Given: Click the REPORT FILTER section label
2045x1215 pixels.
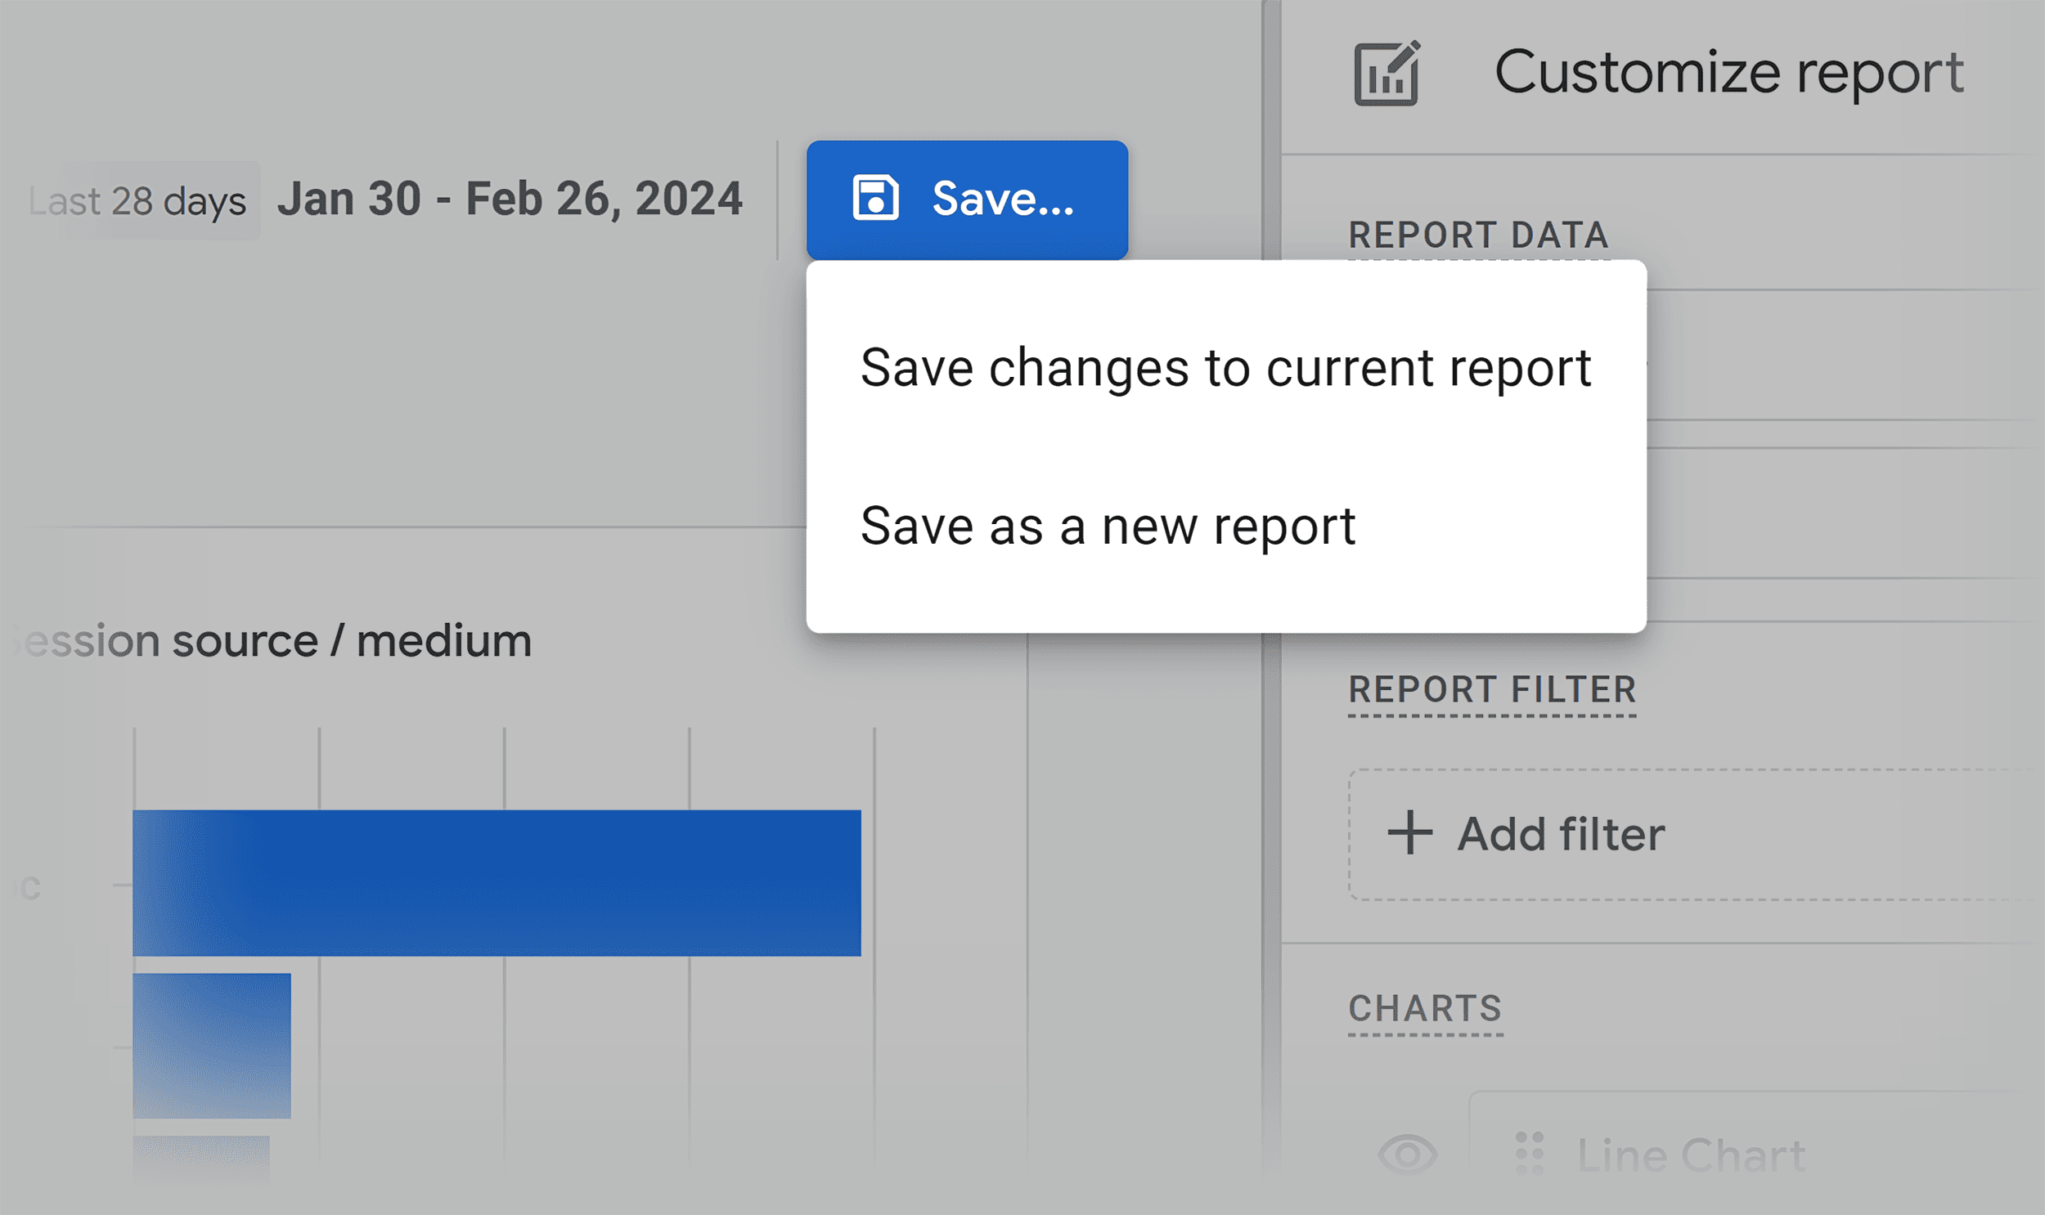Looking at the screenshot, I should (1491, 689).
